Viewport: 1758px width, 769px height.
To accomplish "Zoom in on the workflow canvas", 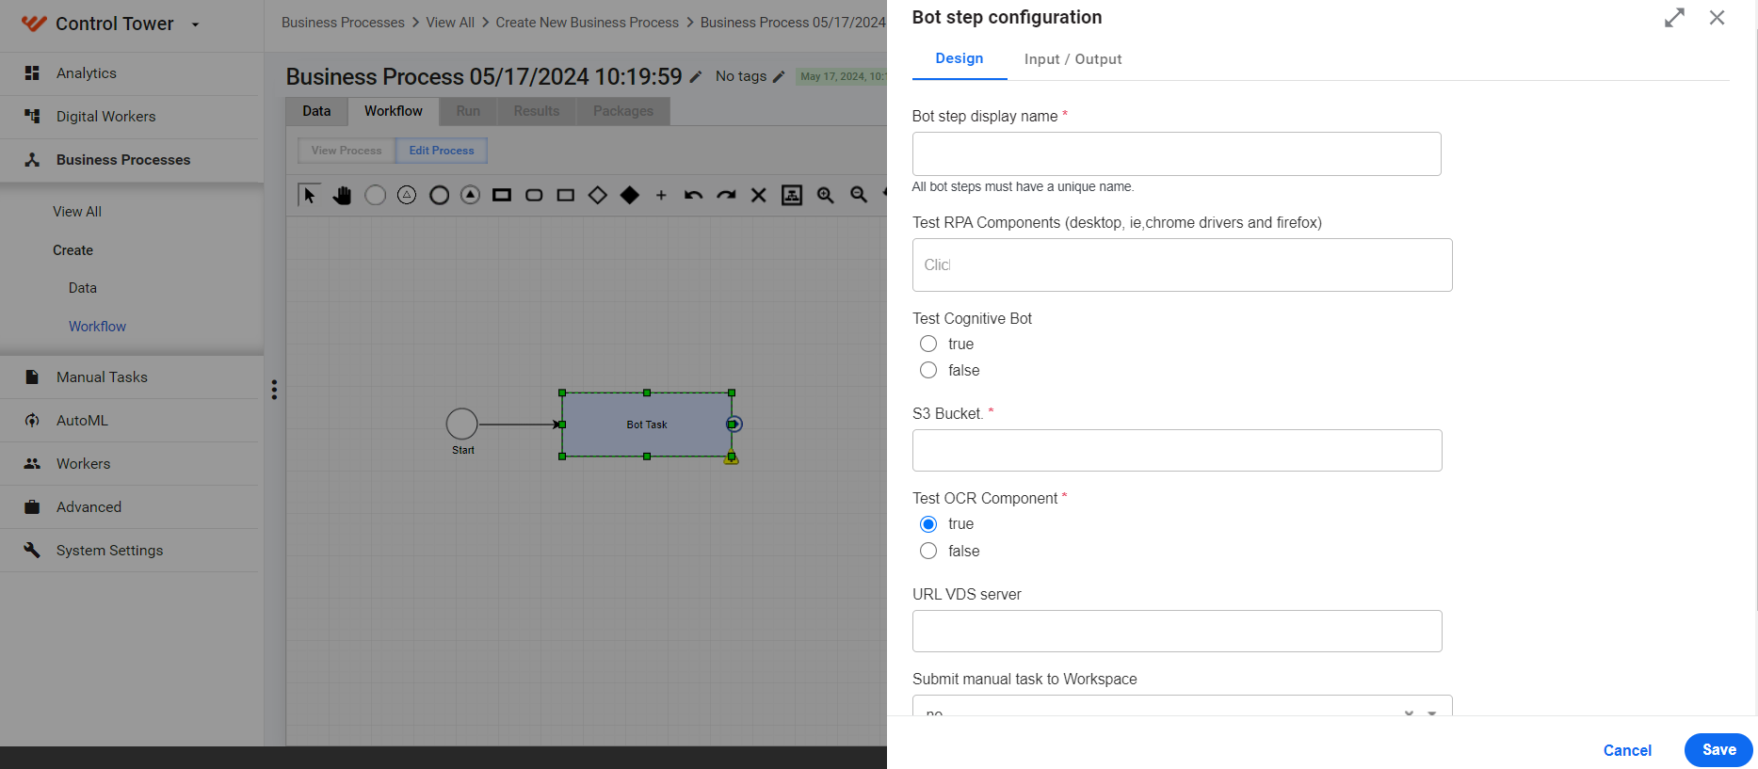I will coord(826,195).
